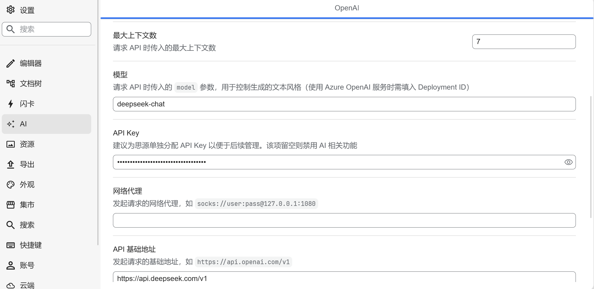Reveal API Key with eye icon
The width and height of the screenshot is (594, 289).
568,162
